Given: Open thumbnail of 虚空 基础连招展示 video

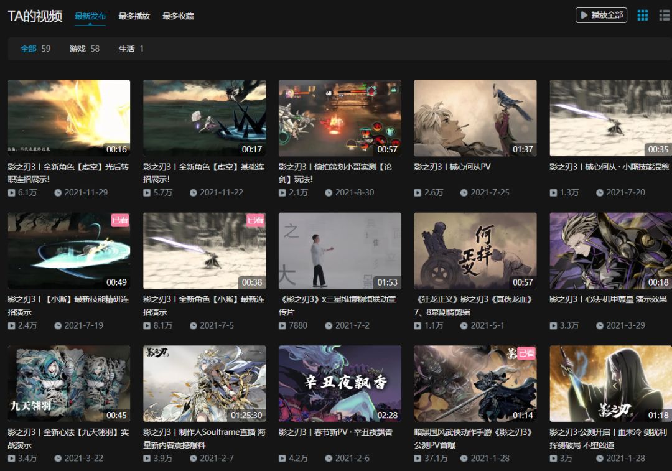Looking at the screenshot, I should (x=205, y=118).
